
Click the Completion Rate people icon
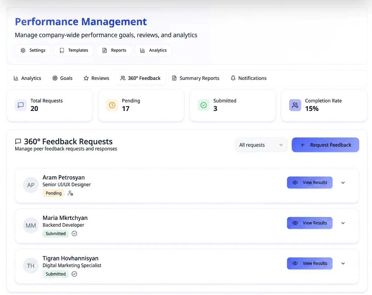click(x=295, y=105)
